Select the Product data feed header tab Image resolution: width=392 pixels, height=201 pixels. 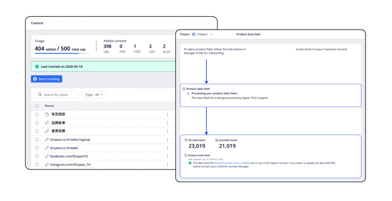(x=248, y=34)
